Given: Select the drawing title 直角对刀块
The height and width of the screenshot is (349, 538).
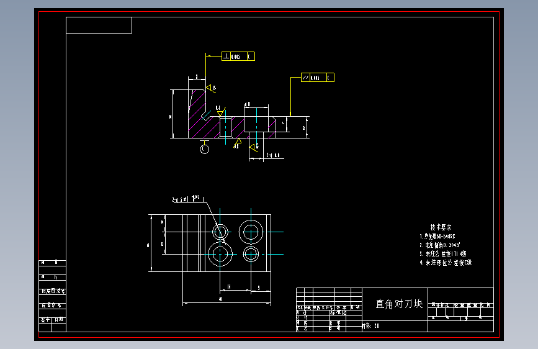Looking at the screenshot, I should pyautogui.click(x=399, y=304).
